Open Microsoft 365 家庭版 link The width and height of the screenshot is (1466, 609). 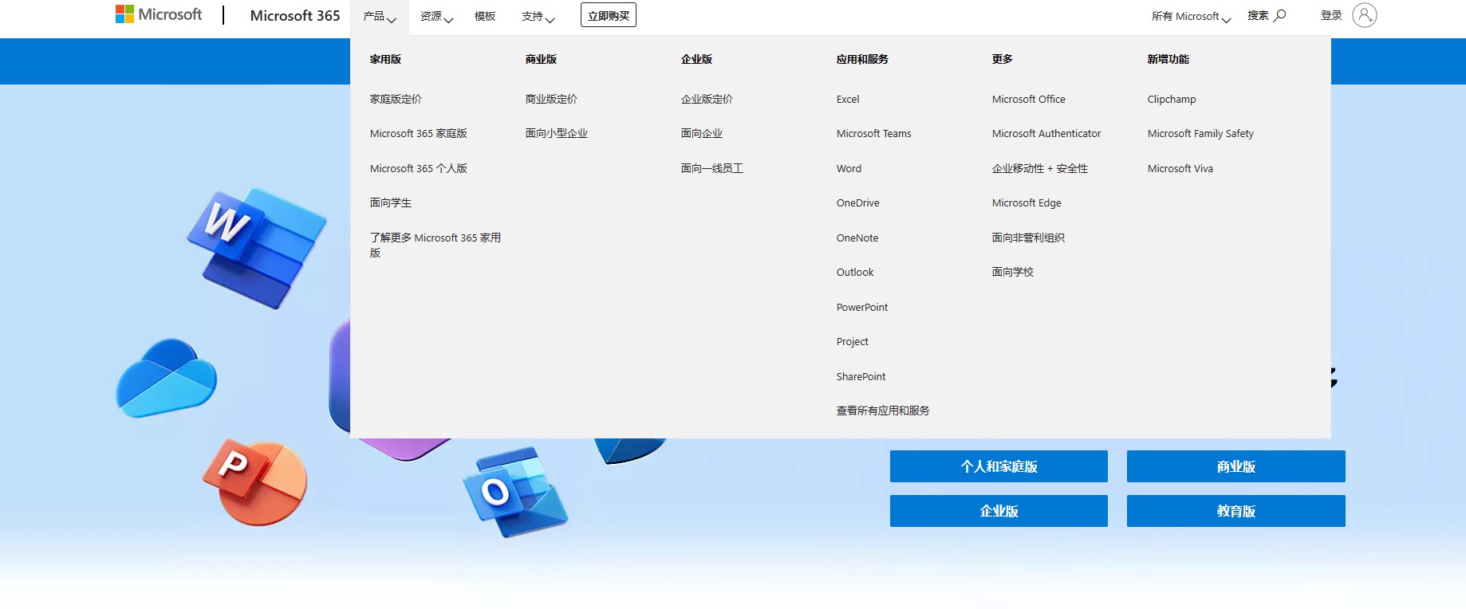[x=419, y=133]
